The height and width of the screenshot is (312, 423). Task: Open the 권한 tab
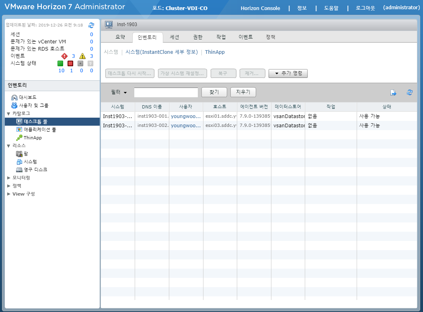tap(198, 37)
